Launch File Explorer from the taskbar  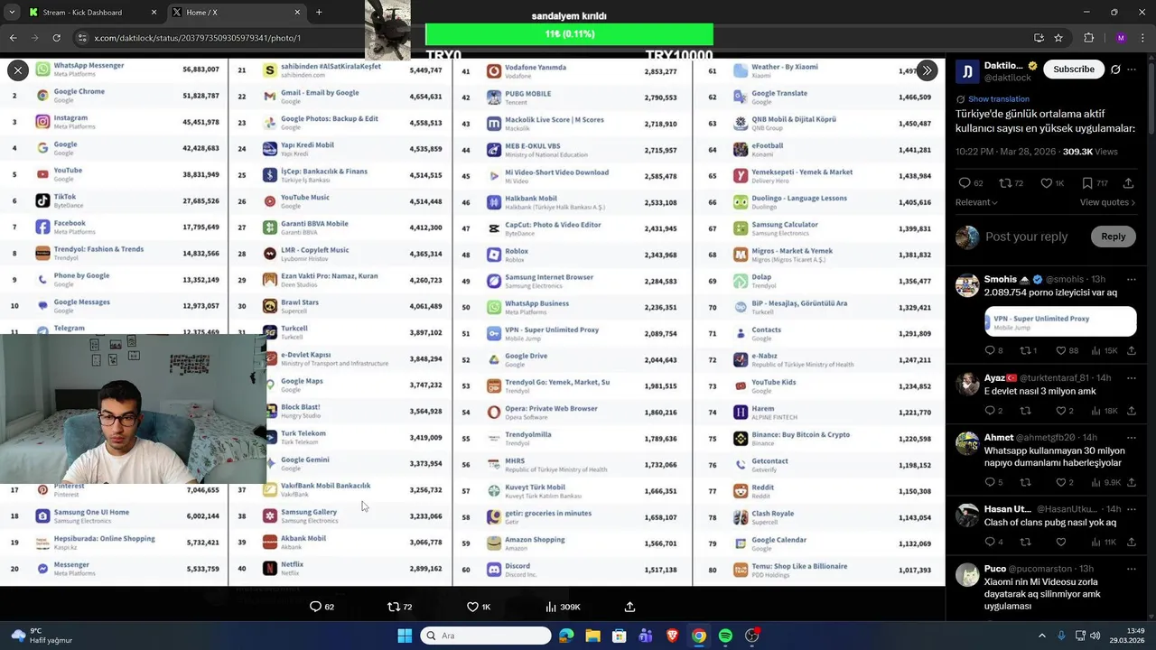592,636
